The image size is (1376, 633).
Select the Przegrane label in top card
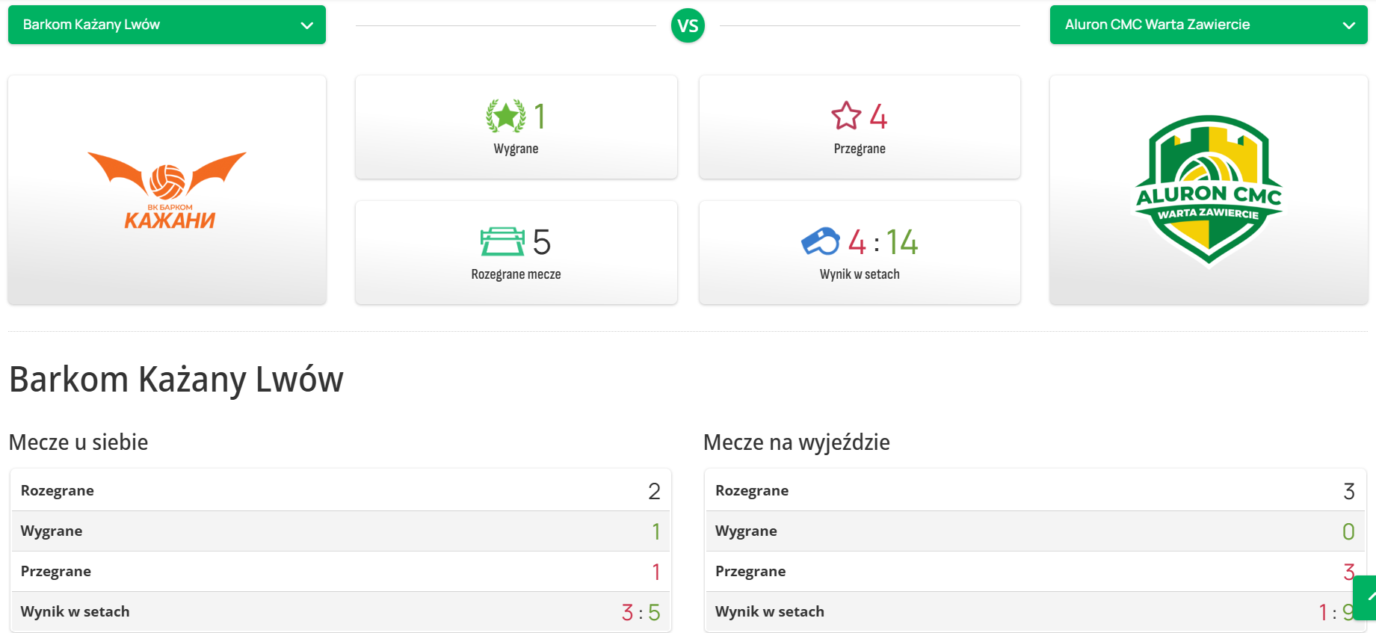[860, 149]
